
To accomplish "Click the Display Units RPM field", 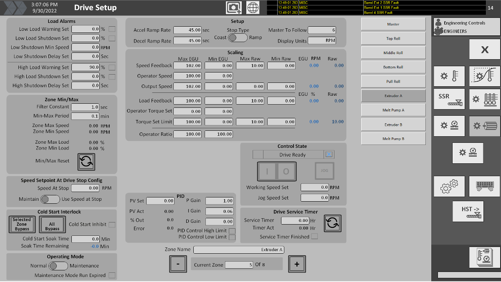I will 322,41.
